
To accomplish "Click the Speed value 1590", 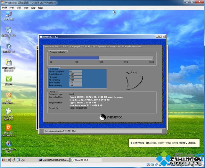I will (x=76, y=74).
